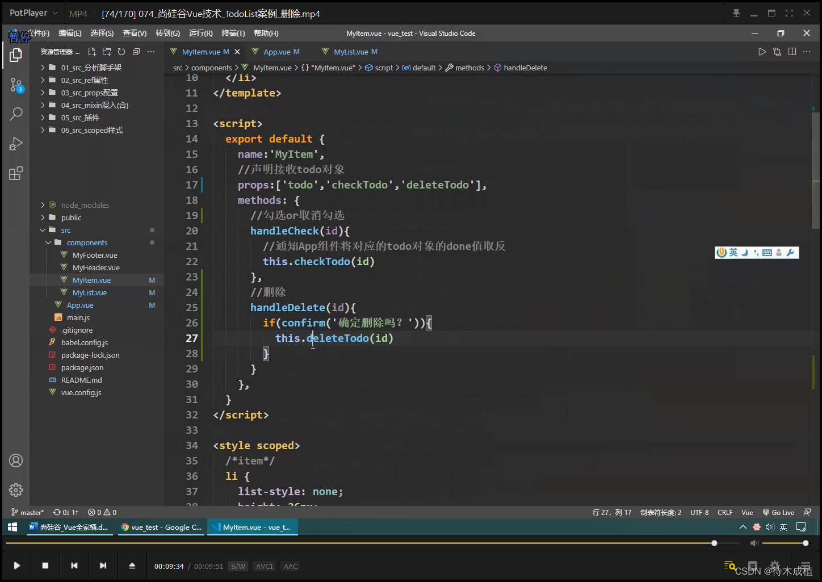This screenshot has height=582, width=822.
Task: Switch to the MyList.vue tab
Action: click(x=351, y=52)
